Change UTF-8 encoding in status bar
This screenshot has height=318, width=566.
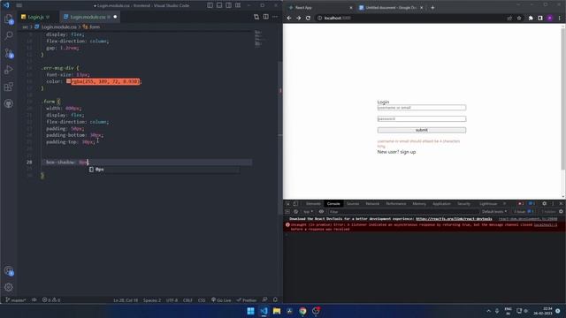[x=172, y=300]
